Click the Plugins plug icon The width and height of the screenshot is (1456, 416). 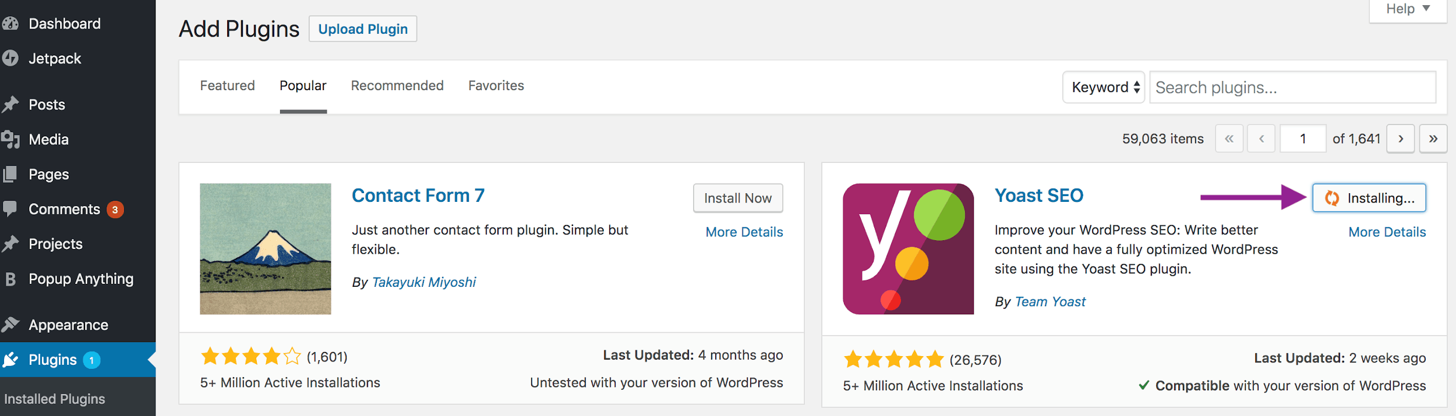tap(10, 360)
